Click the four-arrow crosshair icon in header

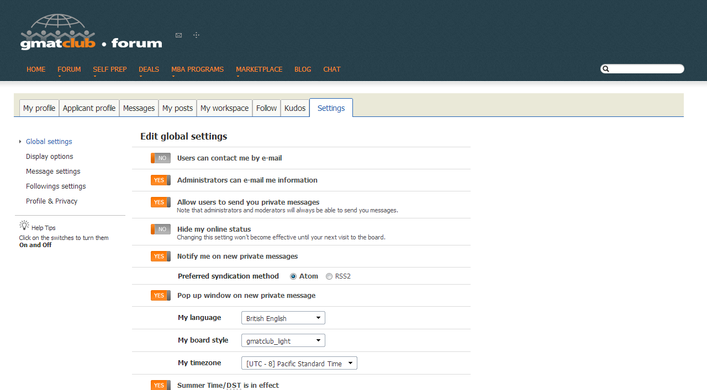point(196,35)
